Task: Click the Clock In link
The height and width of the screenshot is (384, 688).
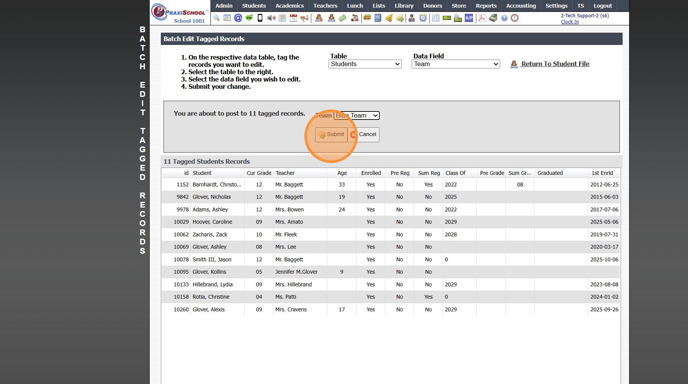Action: click(x=569, y=22)
